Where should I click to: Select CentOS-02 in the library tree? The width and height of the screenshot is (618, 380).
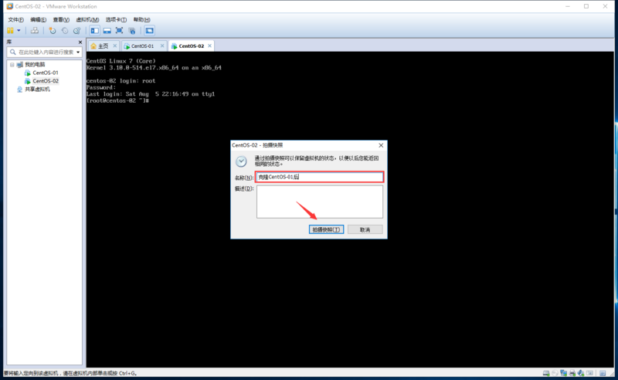[46, 81]
